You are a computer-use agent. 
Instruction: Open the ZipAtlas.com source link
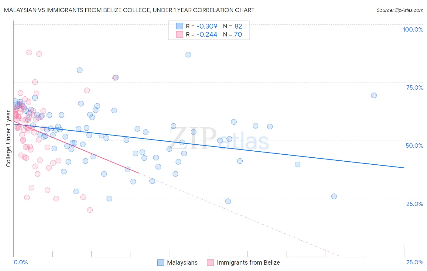pos(400,10)
